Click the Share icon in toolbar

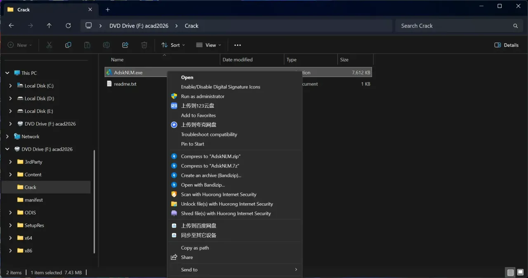125,45
